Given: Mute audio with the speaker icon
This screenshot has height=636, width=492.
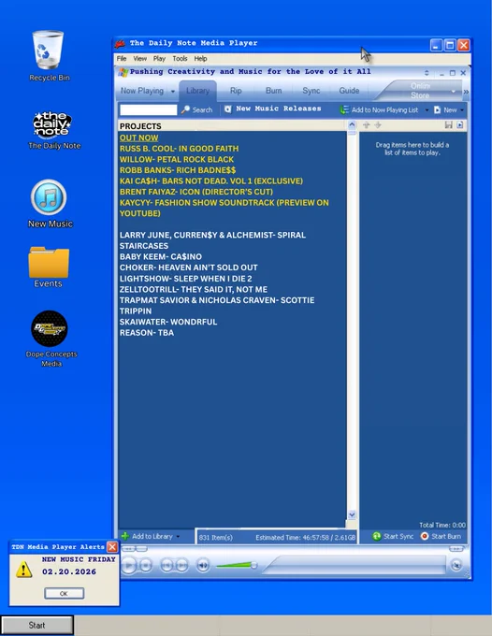Looking at the screenshot, I should click(x=203, y=565).
